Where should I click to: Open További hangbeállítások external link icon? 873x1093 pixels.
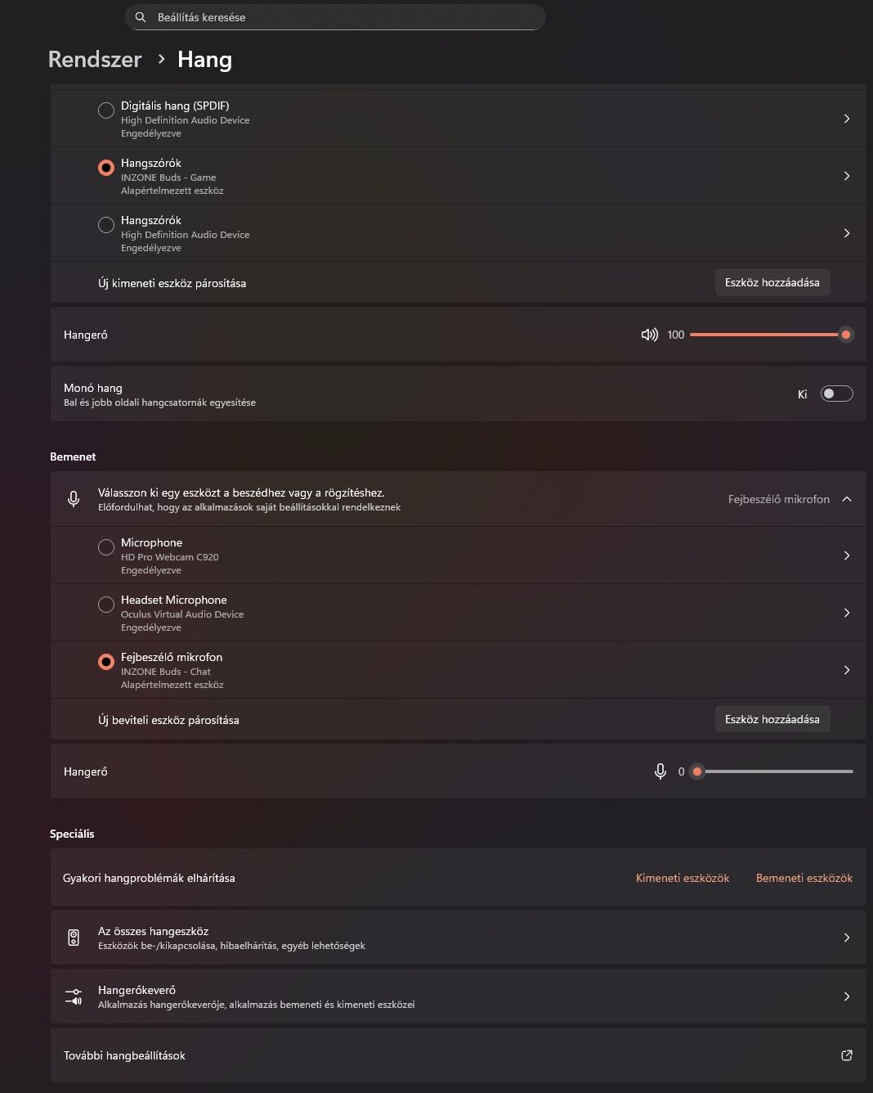point(847,1055)
